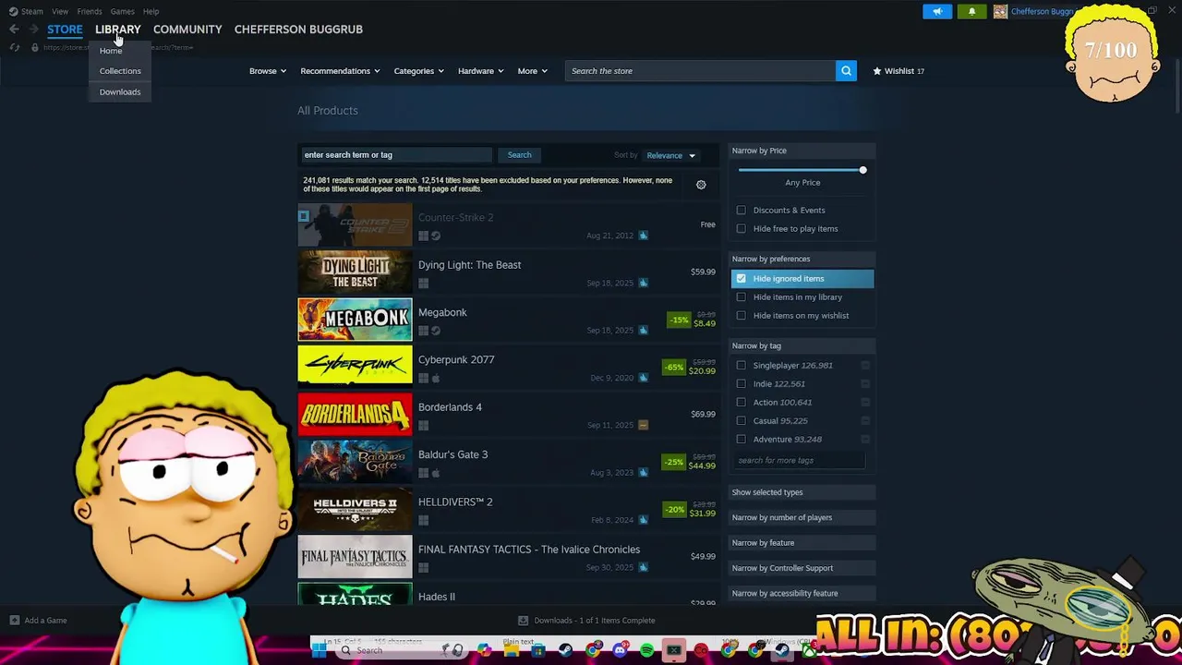Click the blue Search button beside the term field
The image size is (1182, 665).
(519, 155)
